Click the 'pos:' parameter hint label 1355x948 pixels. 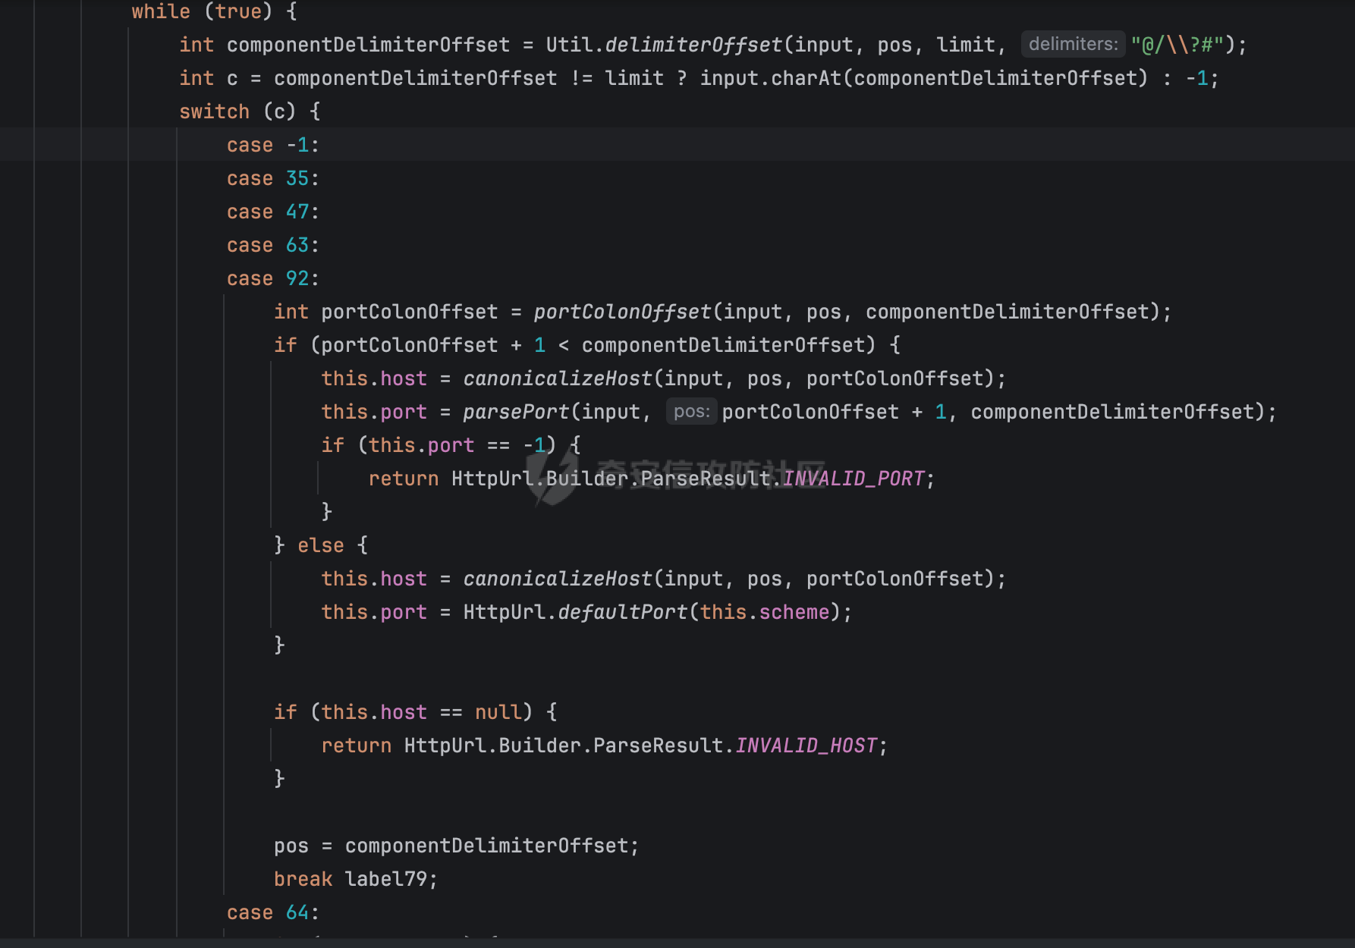pyautogui.click(x=691, y=411)
